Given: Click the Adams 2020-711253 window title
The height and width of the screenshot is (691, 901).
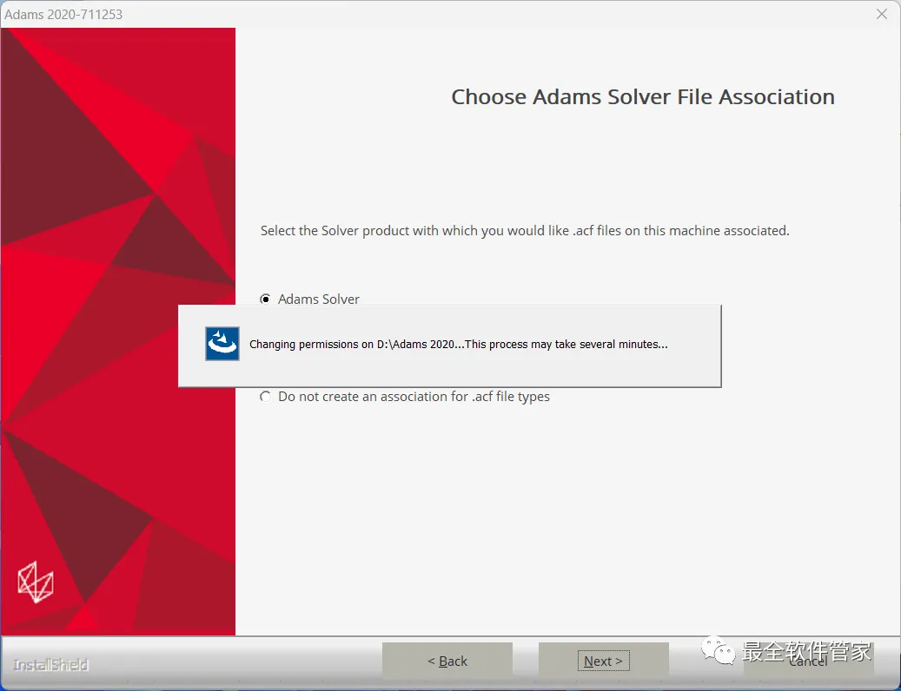Looking at the screenshot, I should click(63, 15).
